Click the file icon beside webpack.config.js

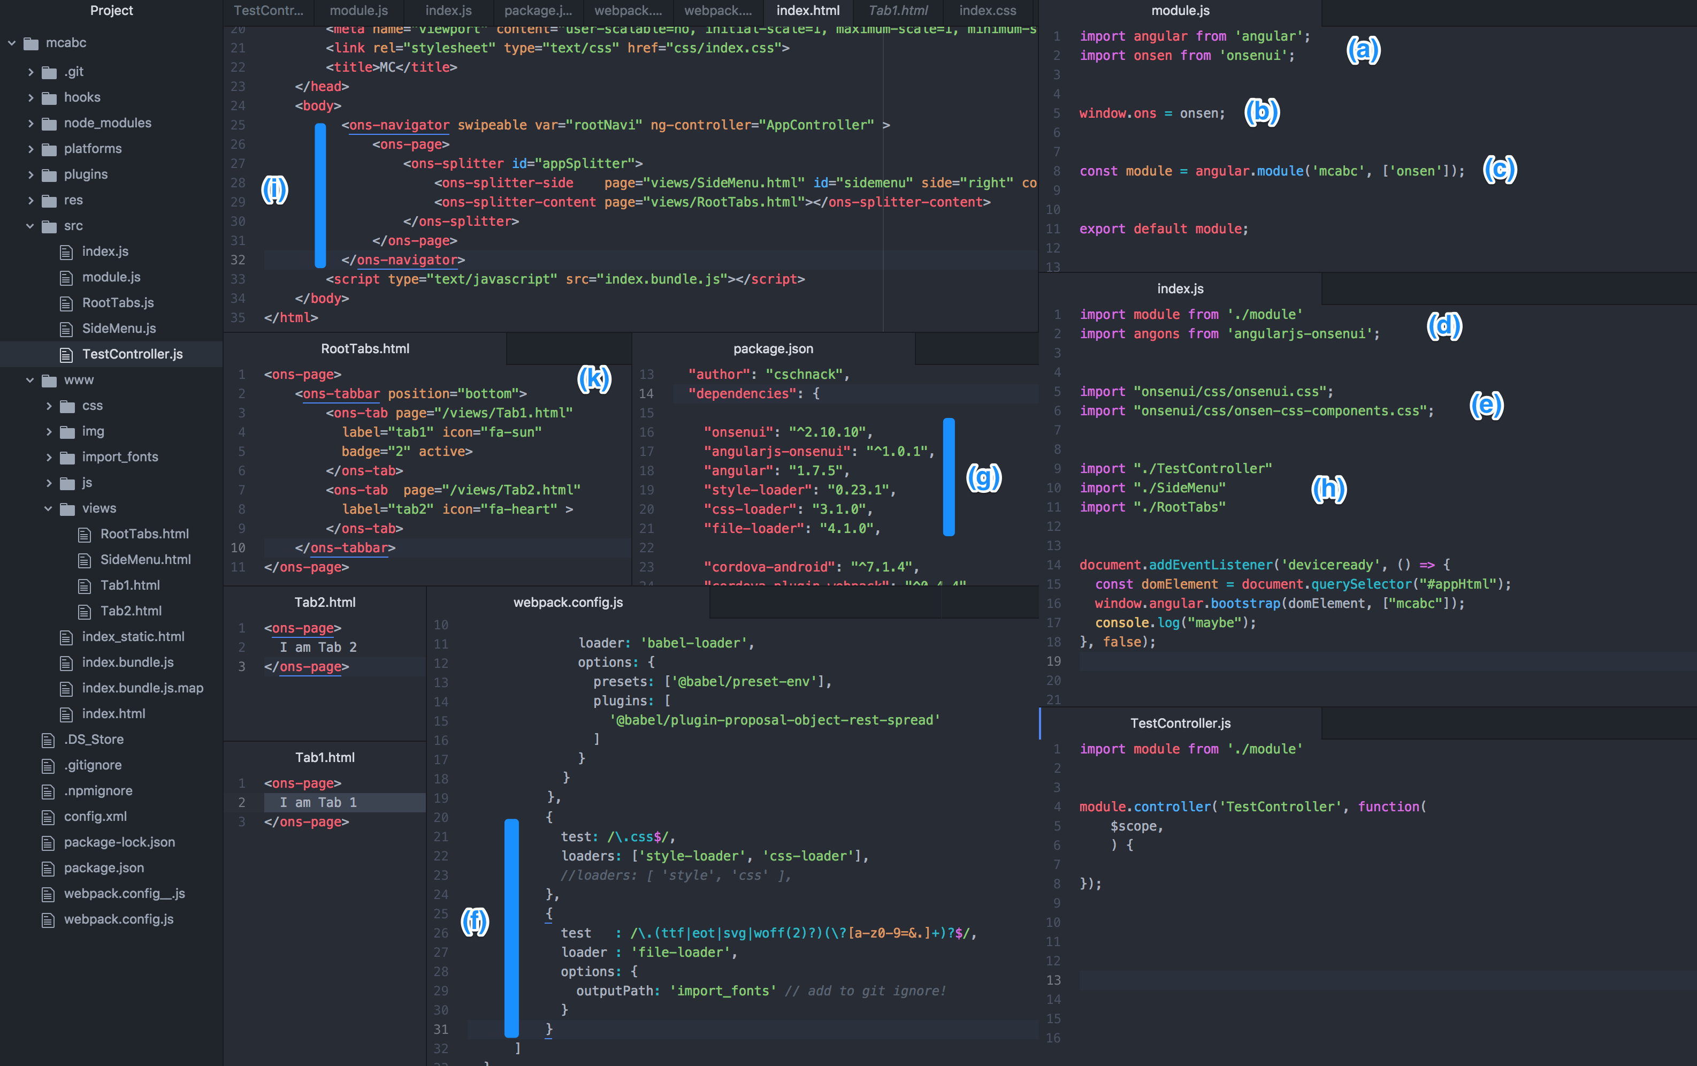48,920
